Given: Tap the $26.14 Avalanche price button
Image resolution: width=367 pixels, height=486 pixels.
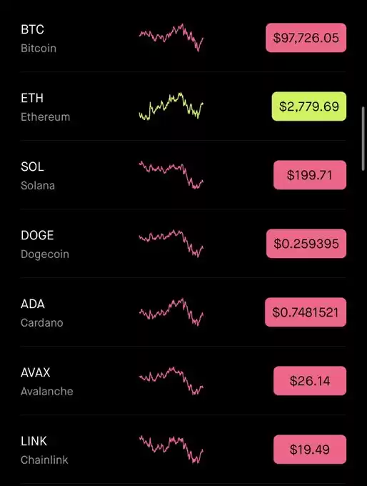Looking at the screenshot, I should (310, 381).
